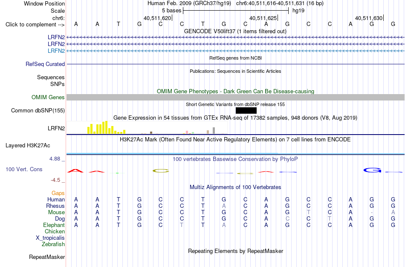Select the "Zebrafish" alignment row label
Image resolution: width=405 pixels, height=267 pixels.
[x=53, y=244]
